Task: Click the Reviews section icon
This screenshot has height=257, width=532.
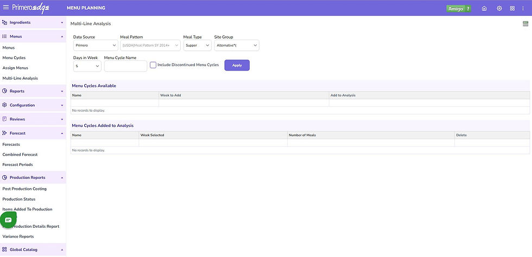Action: pos(4,119)
